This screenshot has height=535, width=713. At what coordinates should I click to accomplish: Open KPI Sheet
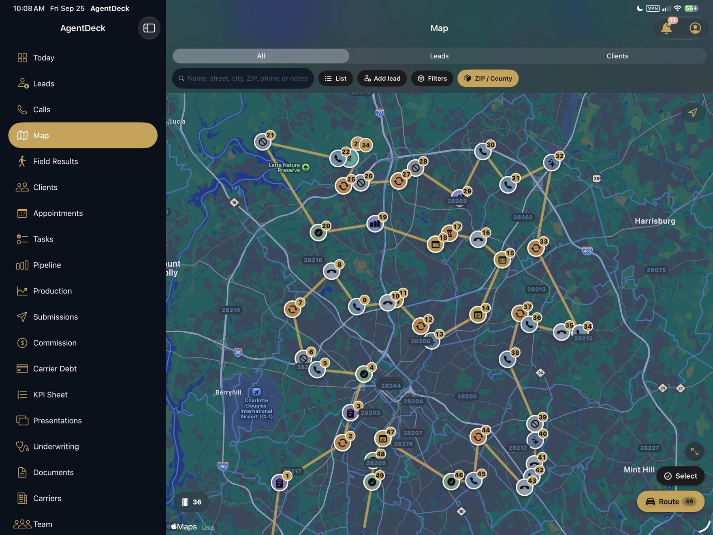point(83,395)
